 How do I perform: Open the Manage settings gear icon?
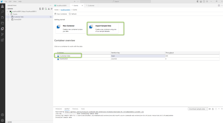click(2, 120)
